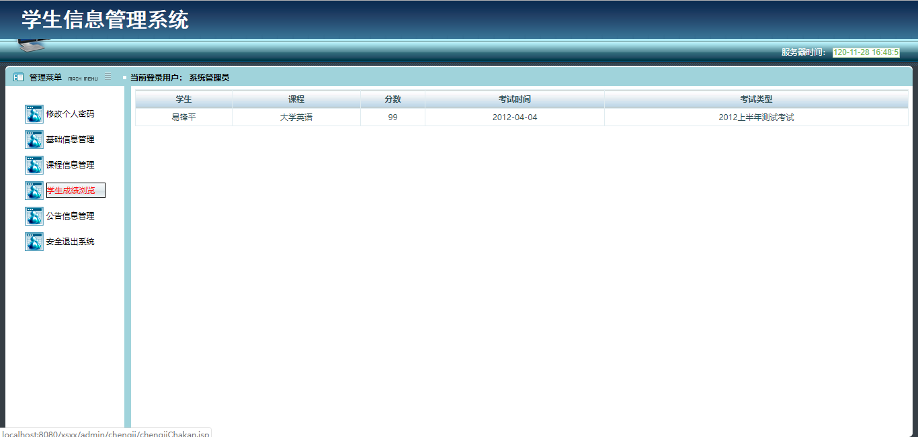Click the icon beside 学生成绩浏览

click(34, 191)
